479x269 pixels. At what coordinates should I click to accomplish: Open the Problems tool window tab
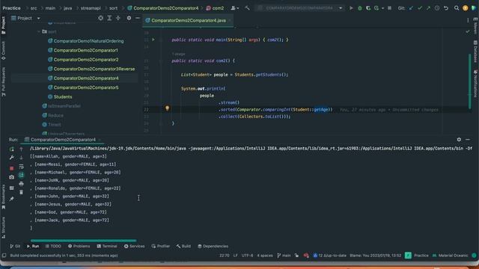tap(79, 246)
